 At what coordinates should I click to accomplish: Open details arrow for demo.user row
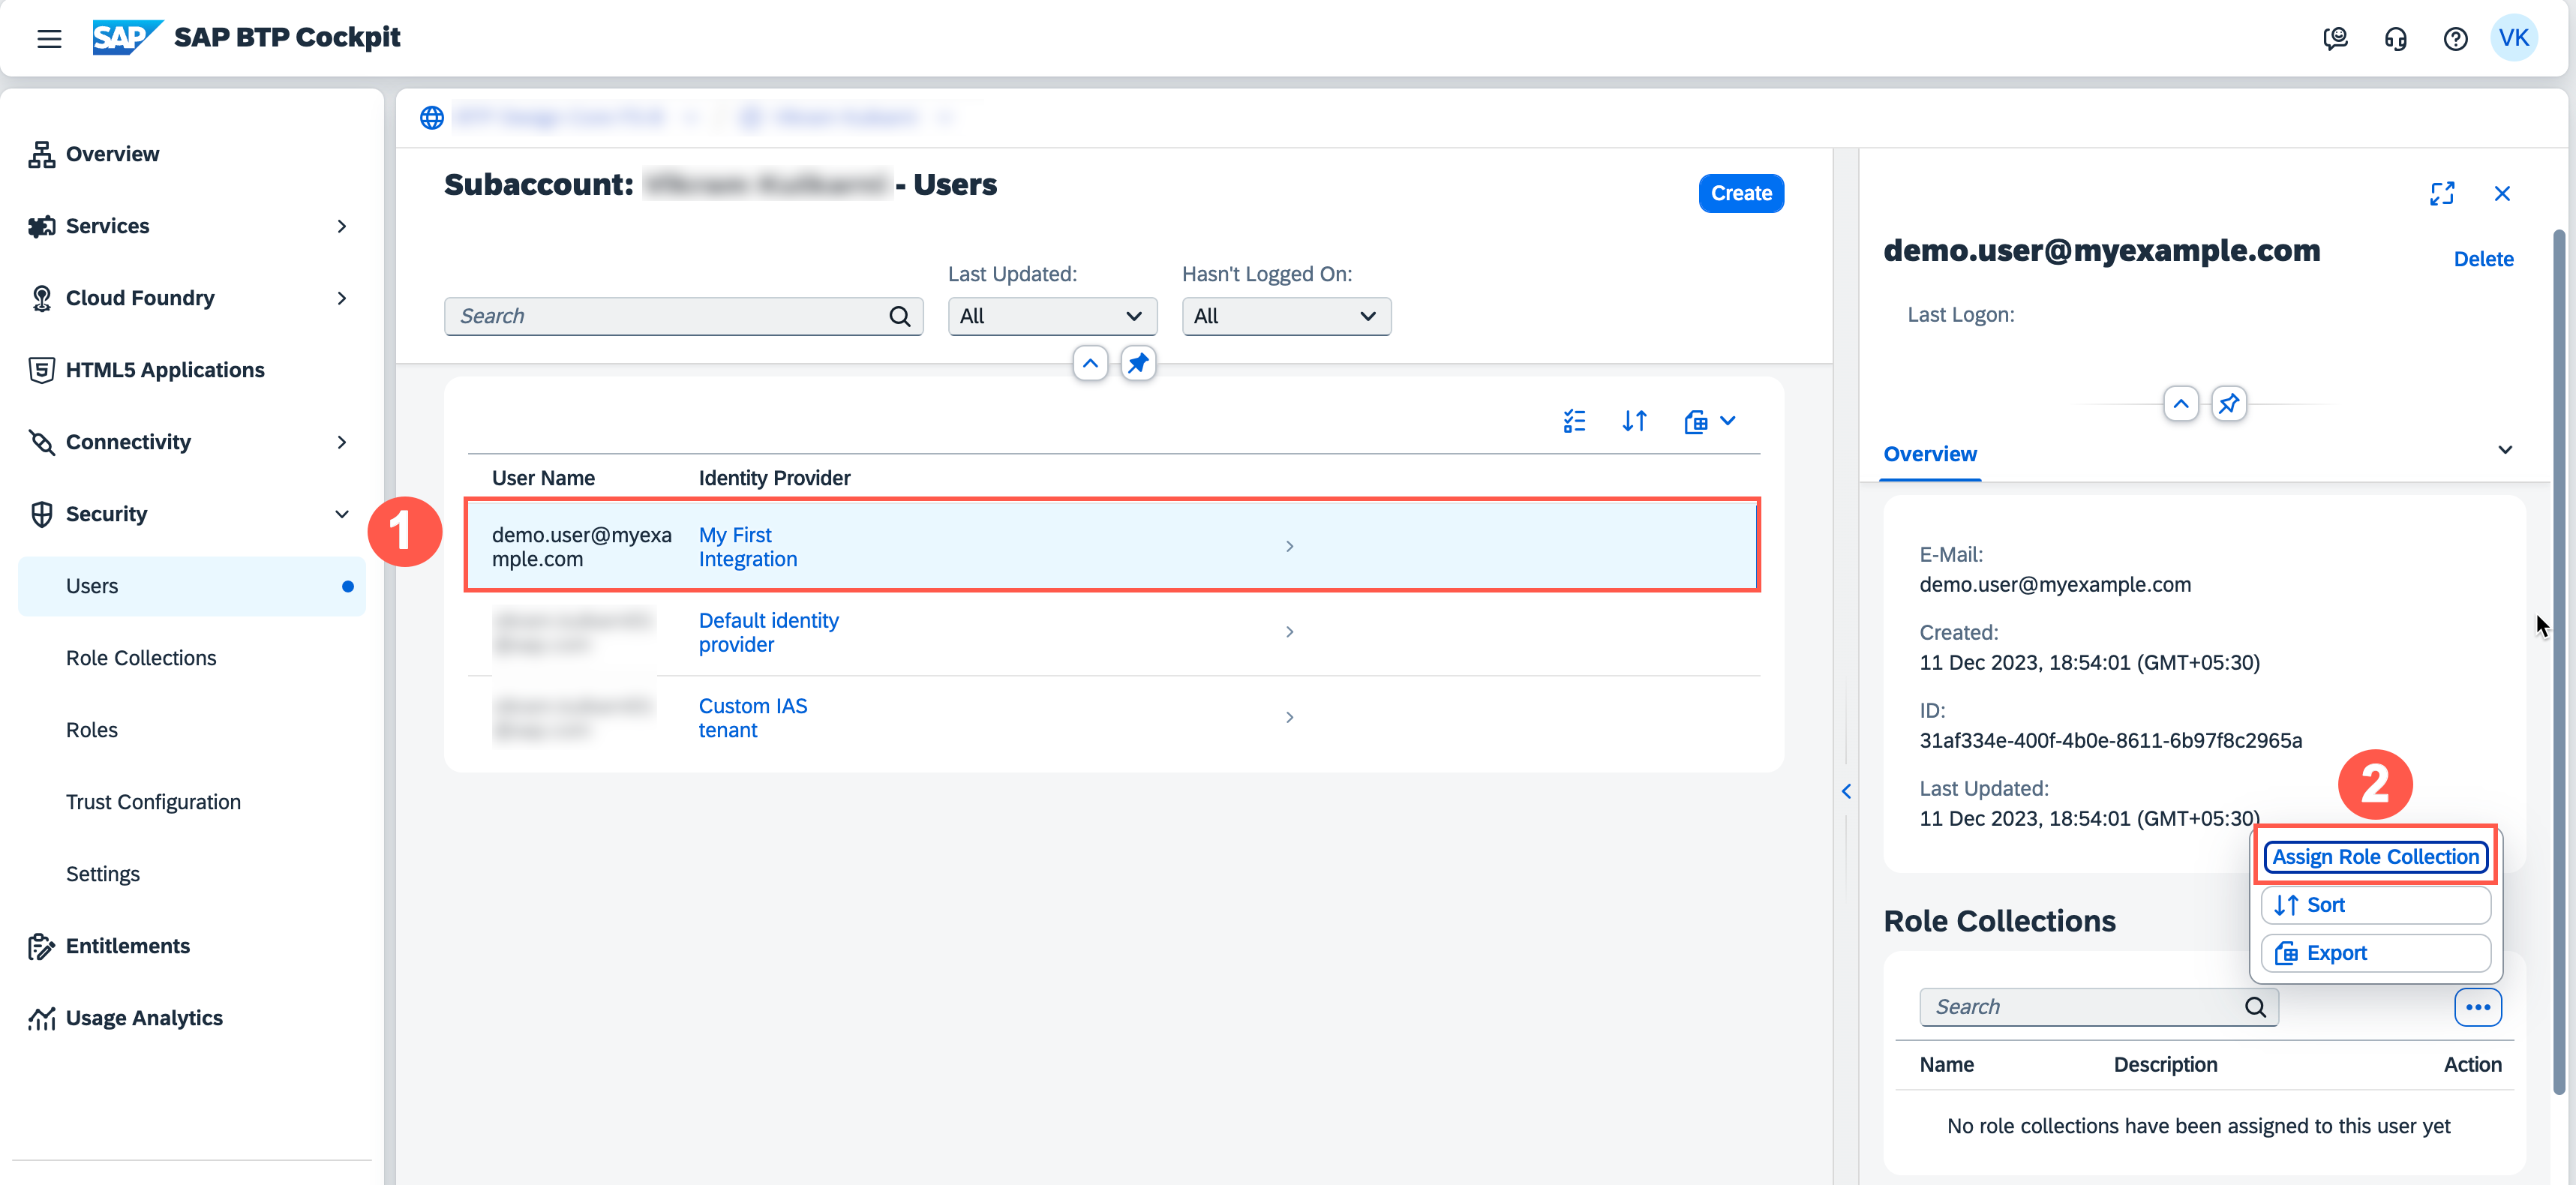(x=1289, y=546)
